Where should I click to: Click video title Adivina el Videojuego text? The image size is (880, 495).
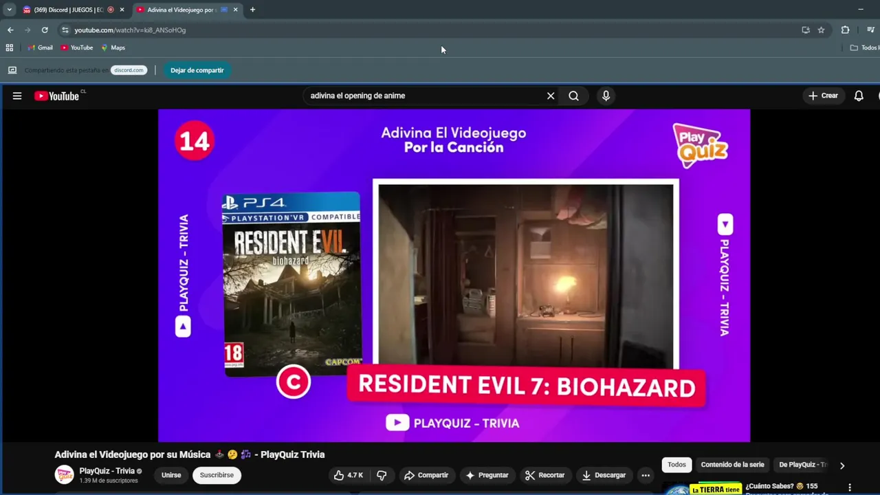click(189, 454)
